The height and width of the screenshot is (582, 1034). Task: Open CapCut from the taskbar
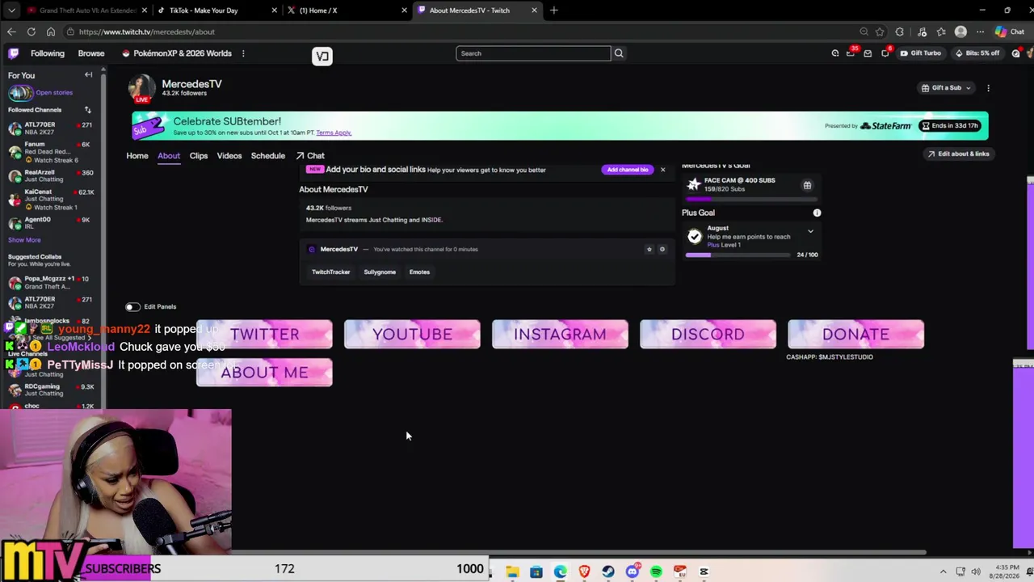tap(704, 571)
